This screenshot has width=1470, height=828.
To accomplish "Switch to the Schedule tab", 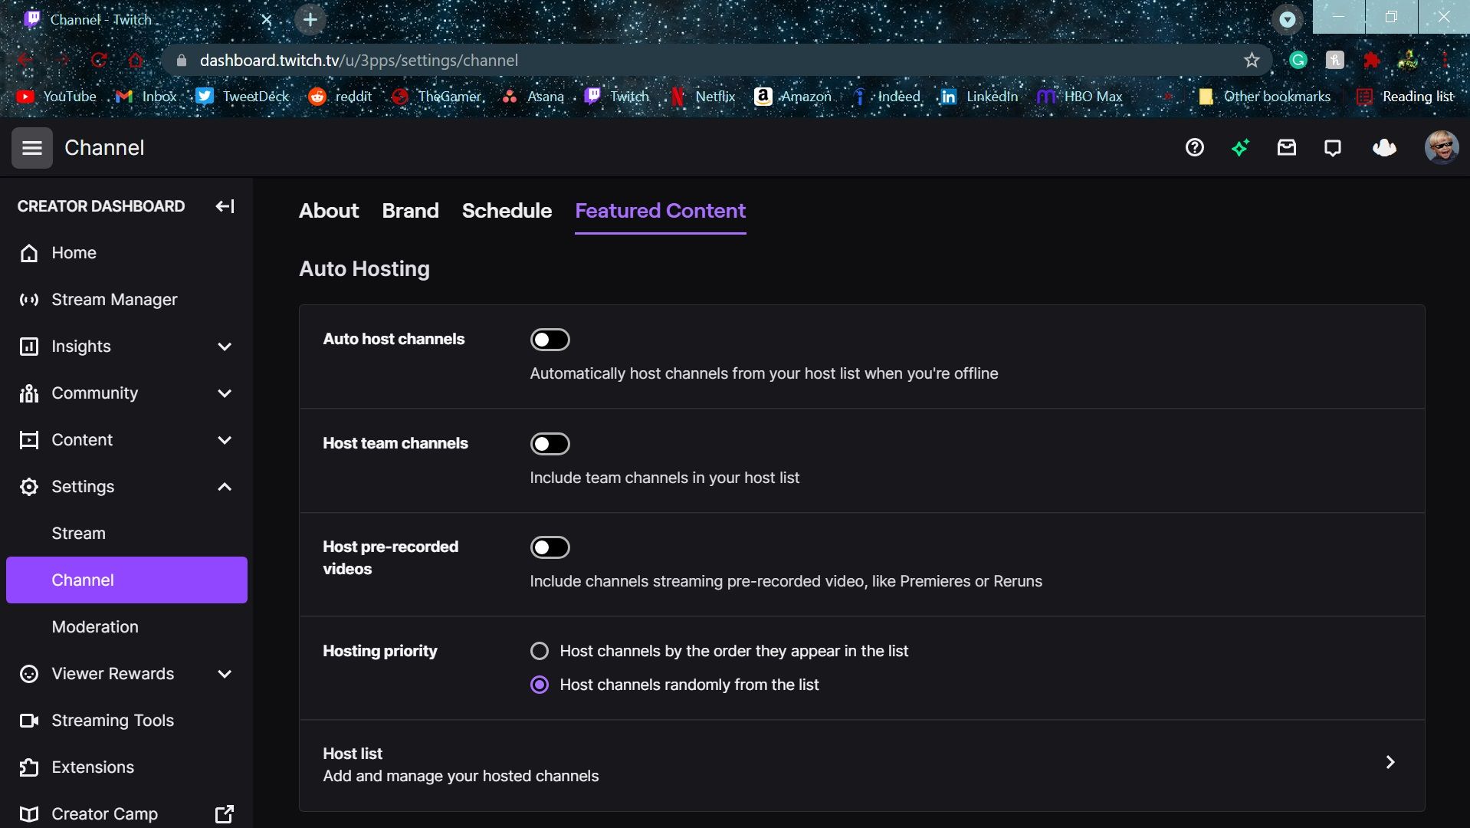I will click(507, 211).
